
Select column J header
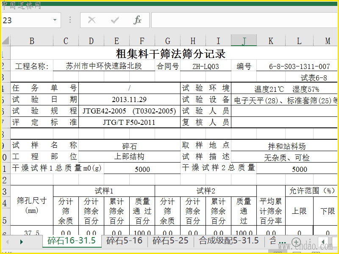tap(244, 41)
